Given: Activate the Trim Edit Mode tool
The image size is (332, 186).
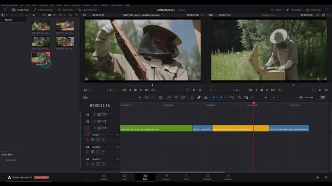Looking at the screenshot, I should [x=146, y=98].
